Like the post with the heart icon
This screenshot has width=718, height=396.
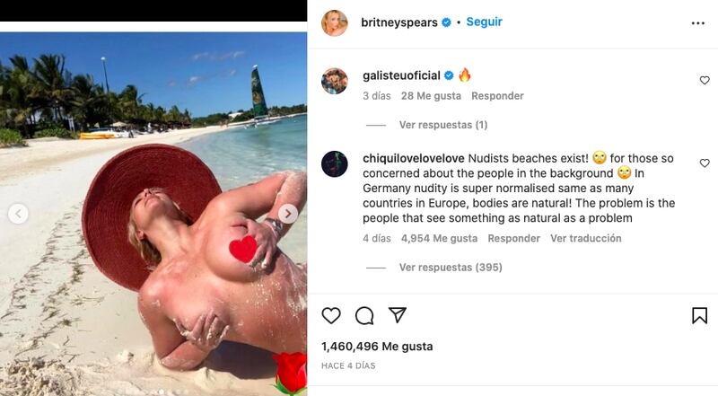click(x=331, y=315)
